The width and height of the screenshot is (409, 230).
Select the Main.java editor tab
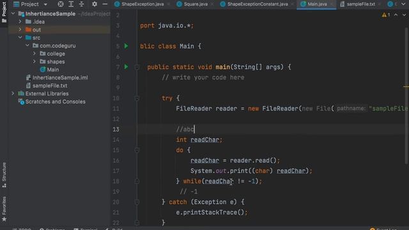[317, 4]
